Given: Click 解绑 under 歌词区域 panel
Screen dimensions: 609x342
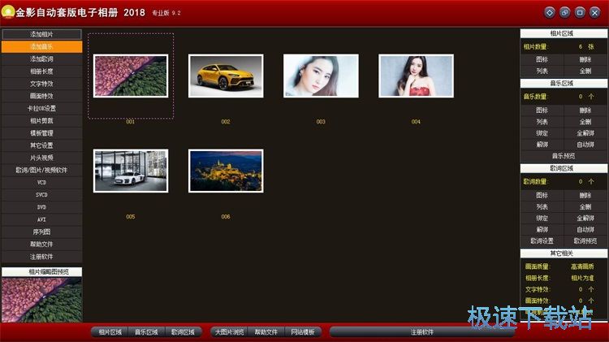Looking at the screenshot, I should pyautogui.click(x=542, y=229).
